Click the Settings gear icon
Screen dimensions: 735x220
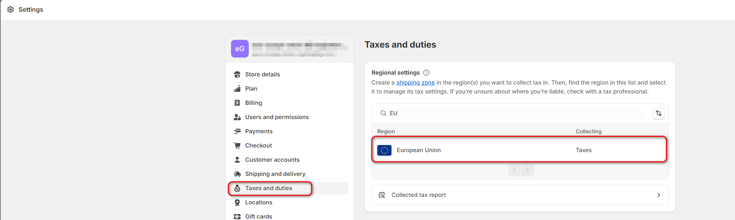[11, 10]
